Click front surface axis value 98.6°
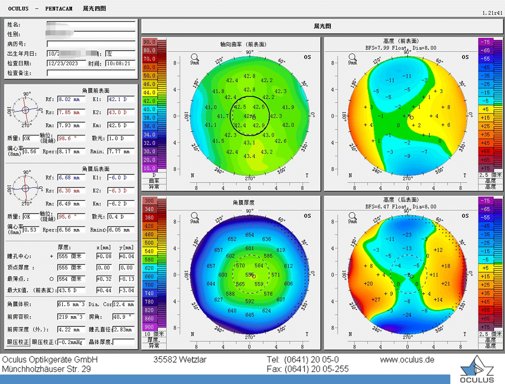Screen dimensions: 505x384 pos(71,138)
